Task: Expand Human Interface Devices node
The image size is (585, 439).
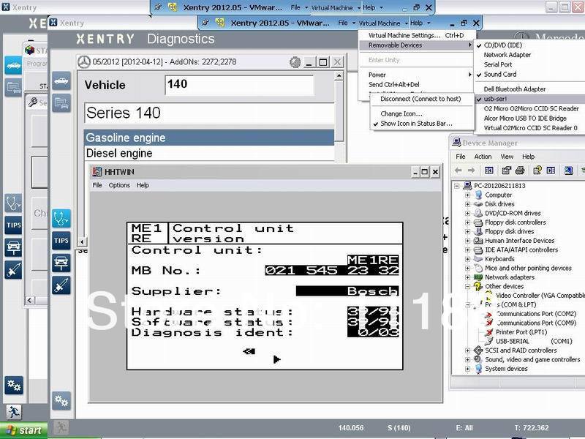Action: pos(467,241)
